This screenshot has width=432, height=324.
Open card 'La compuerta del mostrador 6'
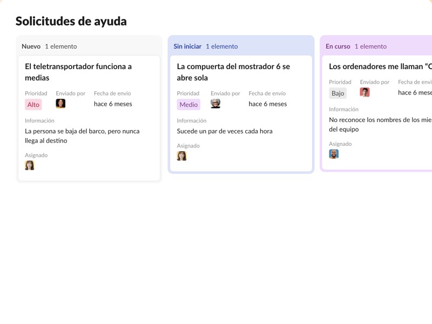233,72
